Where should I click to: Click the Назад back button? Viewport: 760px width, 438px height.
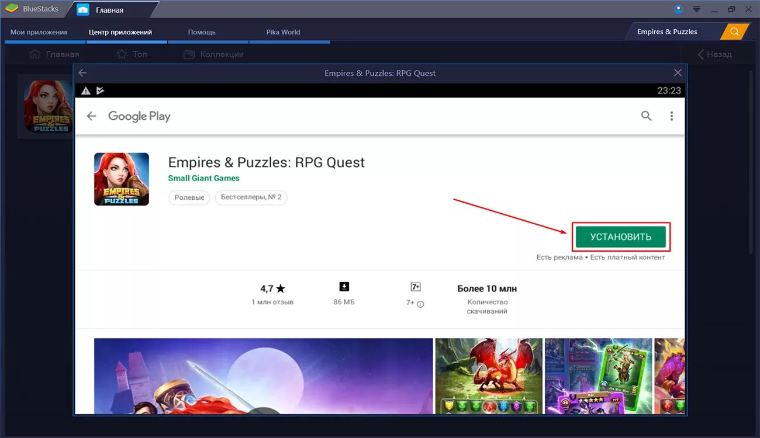[x=714, y=54]
